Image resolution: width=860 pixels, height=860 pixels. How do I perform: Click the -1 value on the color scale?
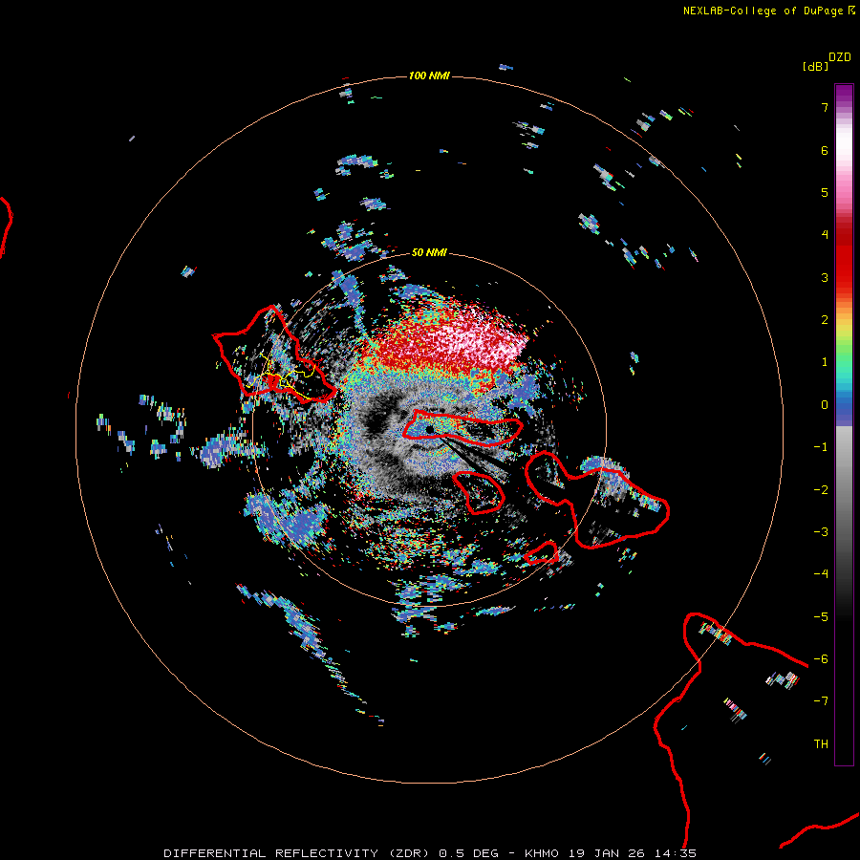click(x=821, y=447)
